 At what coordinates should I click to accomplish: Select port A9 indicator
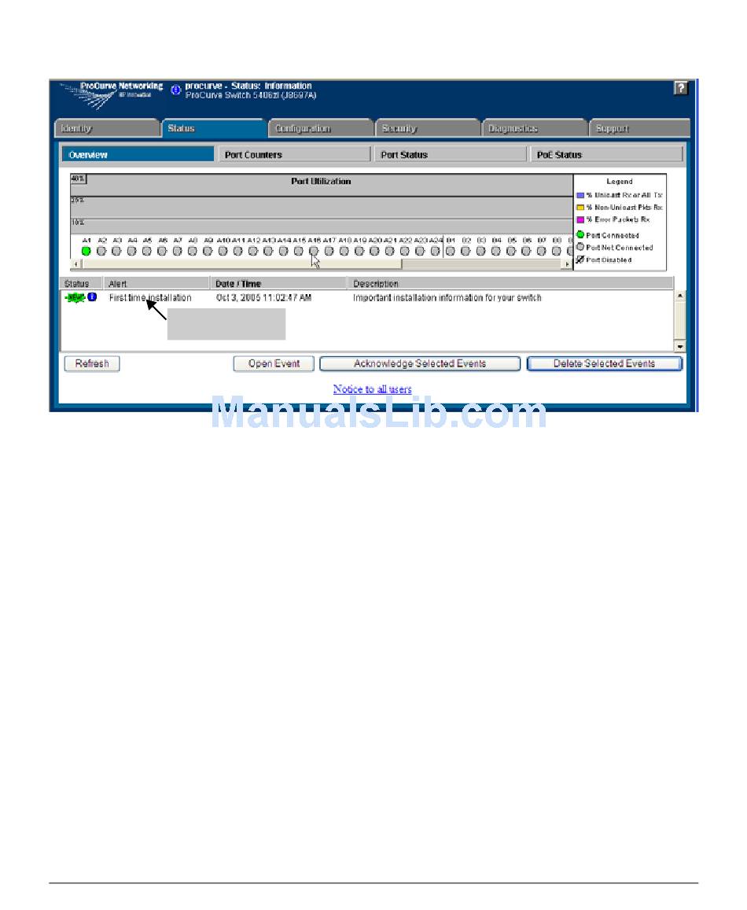208,251
